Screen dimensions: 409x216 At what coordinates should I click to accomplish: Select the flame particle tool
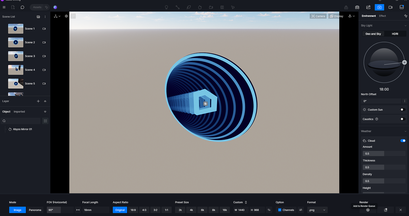coord(200,7)
